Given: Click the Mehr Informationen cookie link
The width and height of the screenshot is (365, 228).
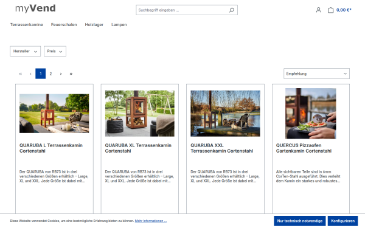Looking at the screenshot, I should point(151,221).
